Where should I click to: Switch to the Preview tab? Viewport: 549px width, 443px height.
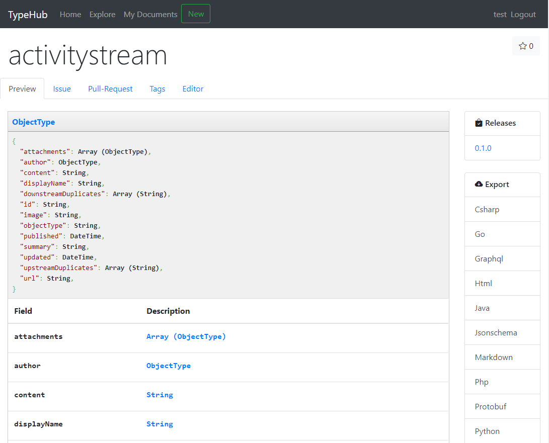coord(22,88)
